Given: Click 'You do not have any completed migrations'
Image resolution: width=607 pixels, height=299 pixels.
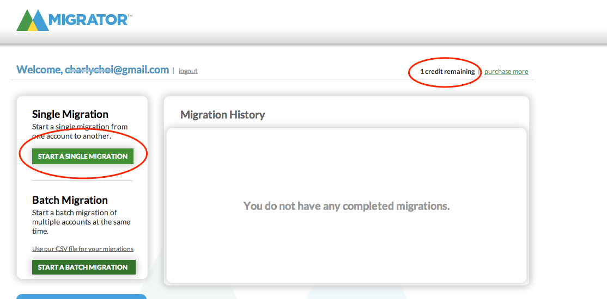Looking at the screenshot, I should click(347, 206).
